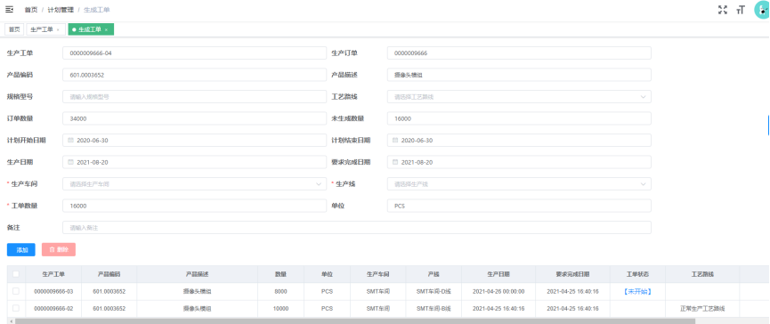
Task: Go to 计划管理 in breadcrumb
Action: [61, 10]
